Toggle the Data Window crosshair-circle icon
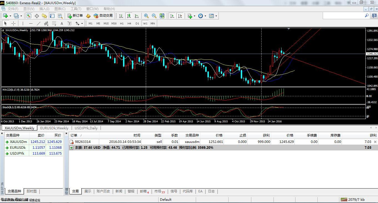 (x=37, y=16)
